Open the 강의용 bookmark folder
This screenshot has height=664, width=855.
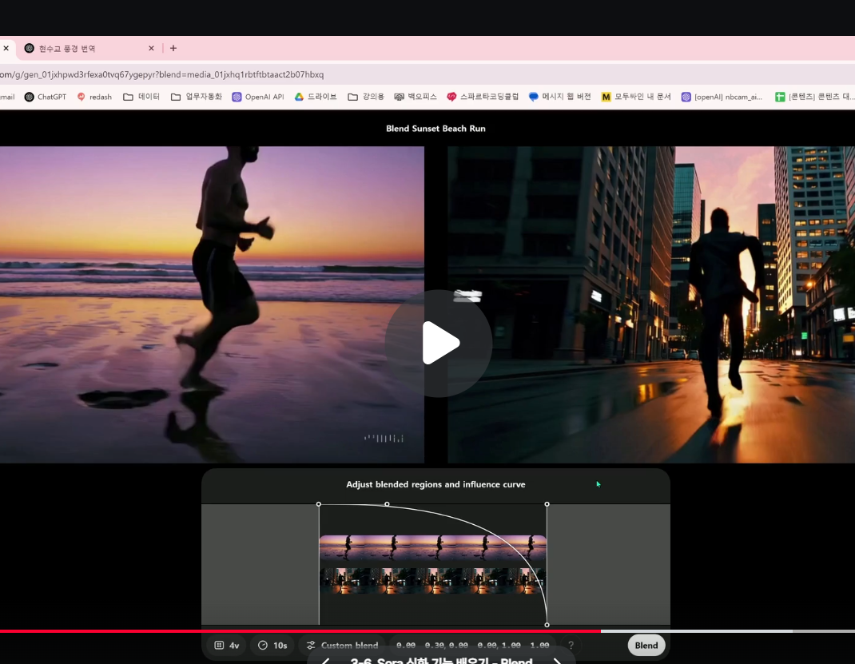[366, 97]
